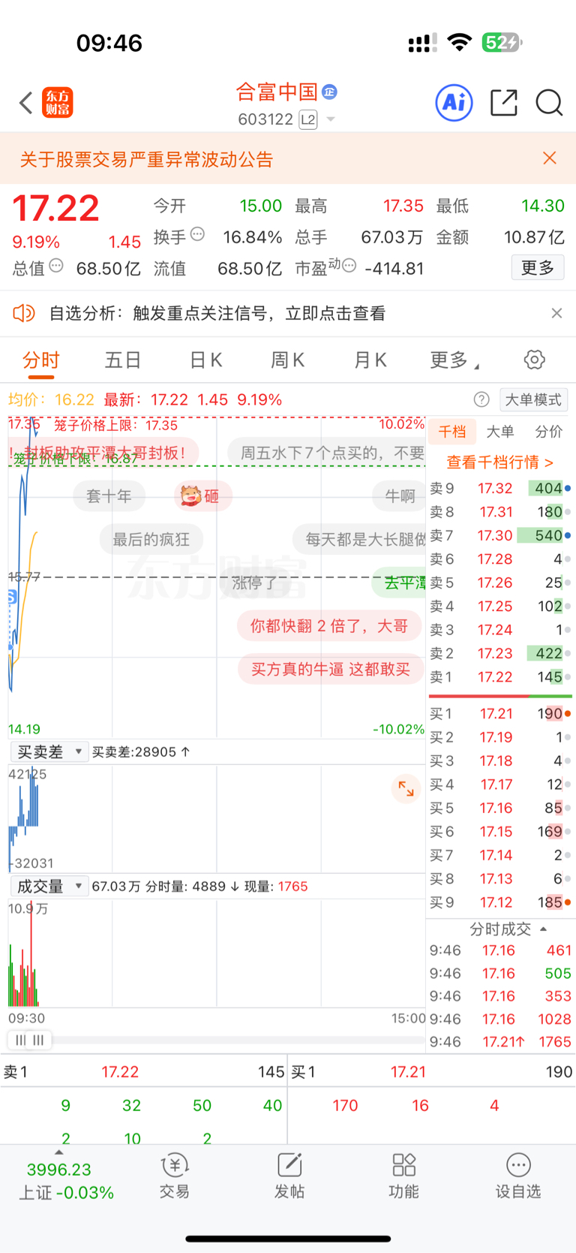576x1253 pixels.
Task: Tap the 总值 info bubble icon
Action: click(56, 266)
